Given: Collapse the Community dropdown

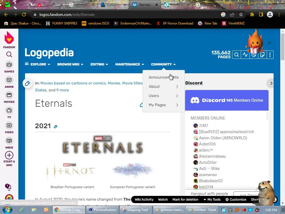Looking at the screenshot, I should click(163, 64).
